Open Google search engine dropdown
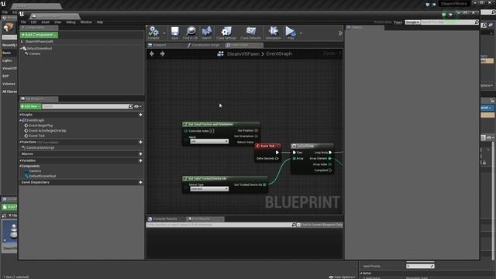This screenshot has width=496, height=279. point(412,22)
